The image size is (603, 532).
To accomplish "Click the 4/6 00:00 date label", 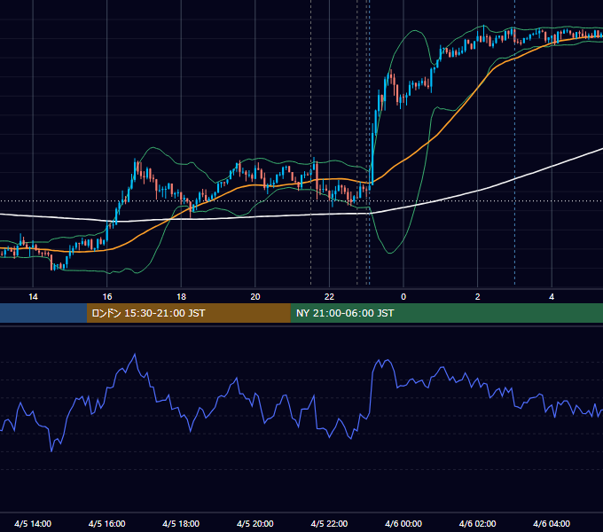I will click(403, 523).
